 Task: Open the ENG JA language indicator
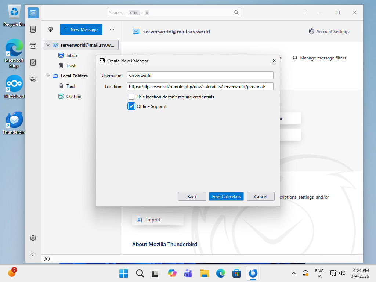[319, 273]
